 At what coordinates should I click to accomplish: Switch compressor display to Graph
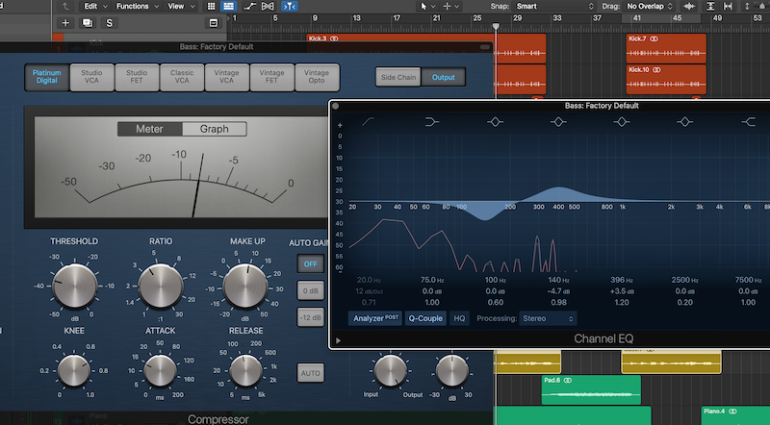[x=214, y=129]
